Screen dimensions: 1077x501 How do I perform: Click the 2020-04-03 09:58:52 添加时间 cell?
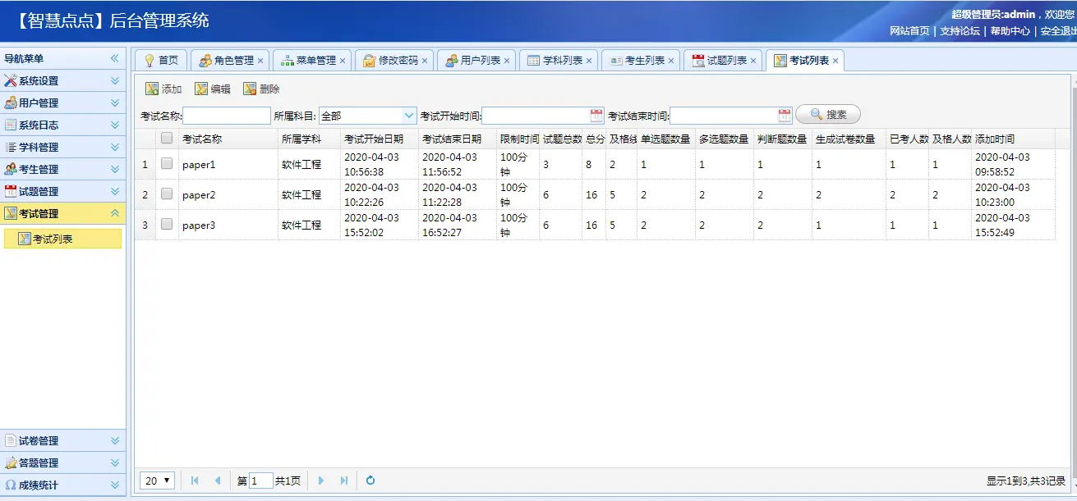pyautogui.click(x=1013, y=164)
